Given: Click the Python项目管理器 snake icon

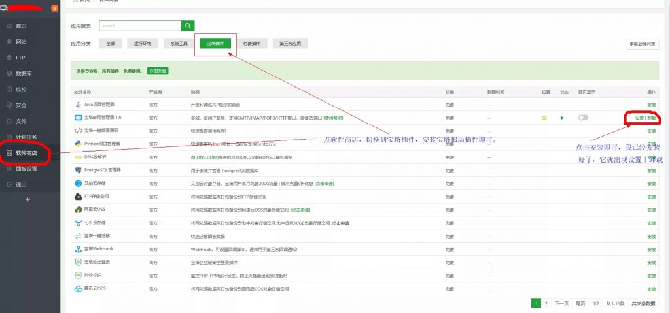Looking at the screenshot, I should pos(78,144).
